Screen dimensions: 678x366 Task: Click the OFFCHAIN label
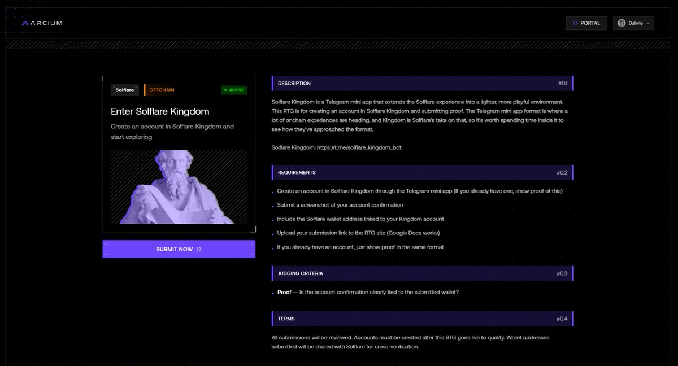point(161,90)
